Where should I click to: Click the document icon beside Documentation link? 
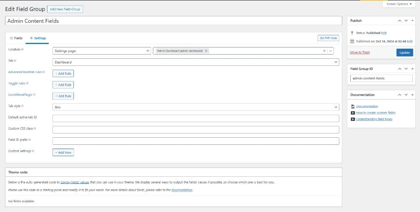pyautogui.click(x=353, y=106)
